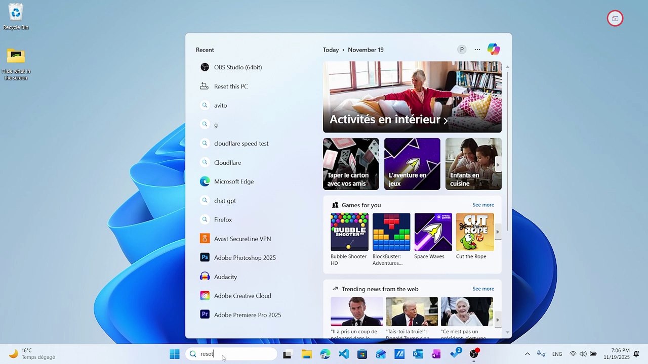Open the Windows Start menu
Image resolution: width=648 pixels, height=364 pixels.
pyautogui.click(x=175, y=354)
